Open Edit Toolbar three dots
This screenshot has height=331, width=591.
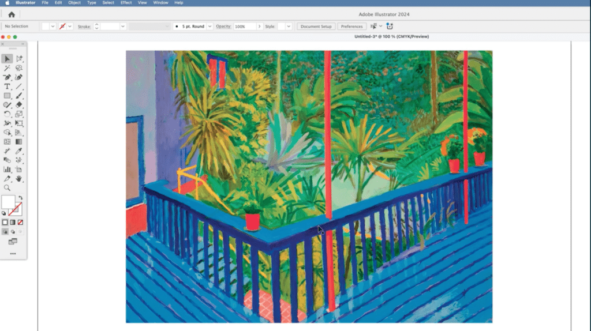[x=13, y=254]
